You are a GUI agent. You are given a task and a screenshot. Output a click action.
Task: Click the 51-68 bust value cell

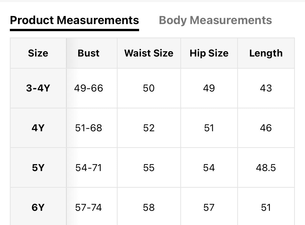pyautogui.click(x=89, y=128)
